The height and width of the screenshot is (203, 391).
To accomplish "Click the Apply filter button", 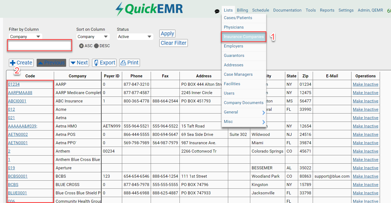I will click(x=167, y=34).
